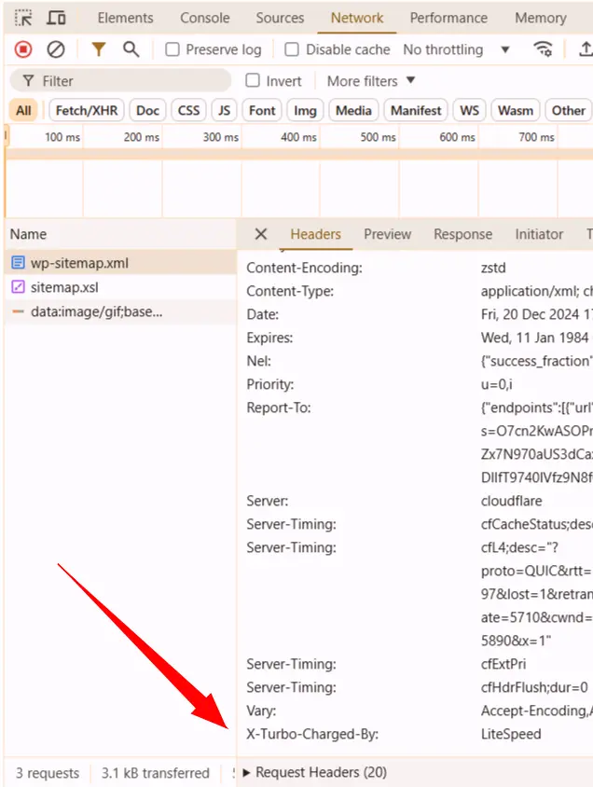
Task: Click the import HAR upload icon
Action: [x=585, y=49]
